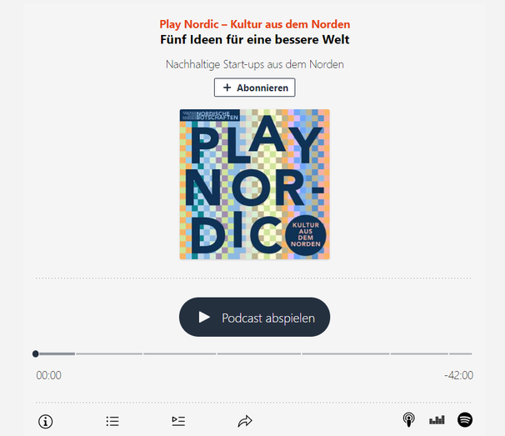Click the plus icon beside Abonnieren
Image resolution: width=505 pixels, height=436 pixels.
(227, 88)
